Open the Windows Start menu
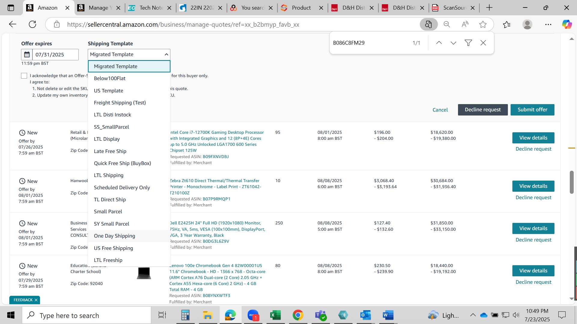This screenshot has width=577, height=324. pos(11,315)
